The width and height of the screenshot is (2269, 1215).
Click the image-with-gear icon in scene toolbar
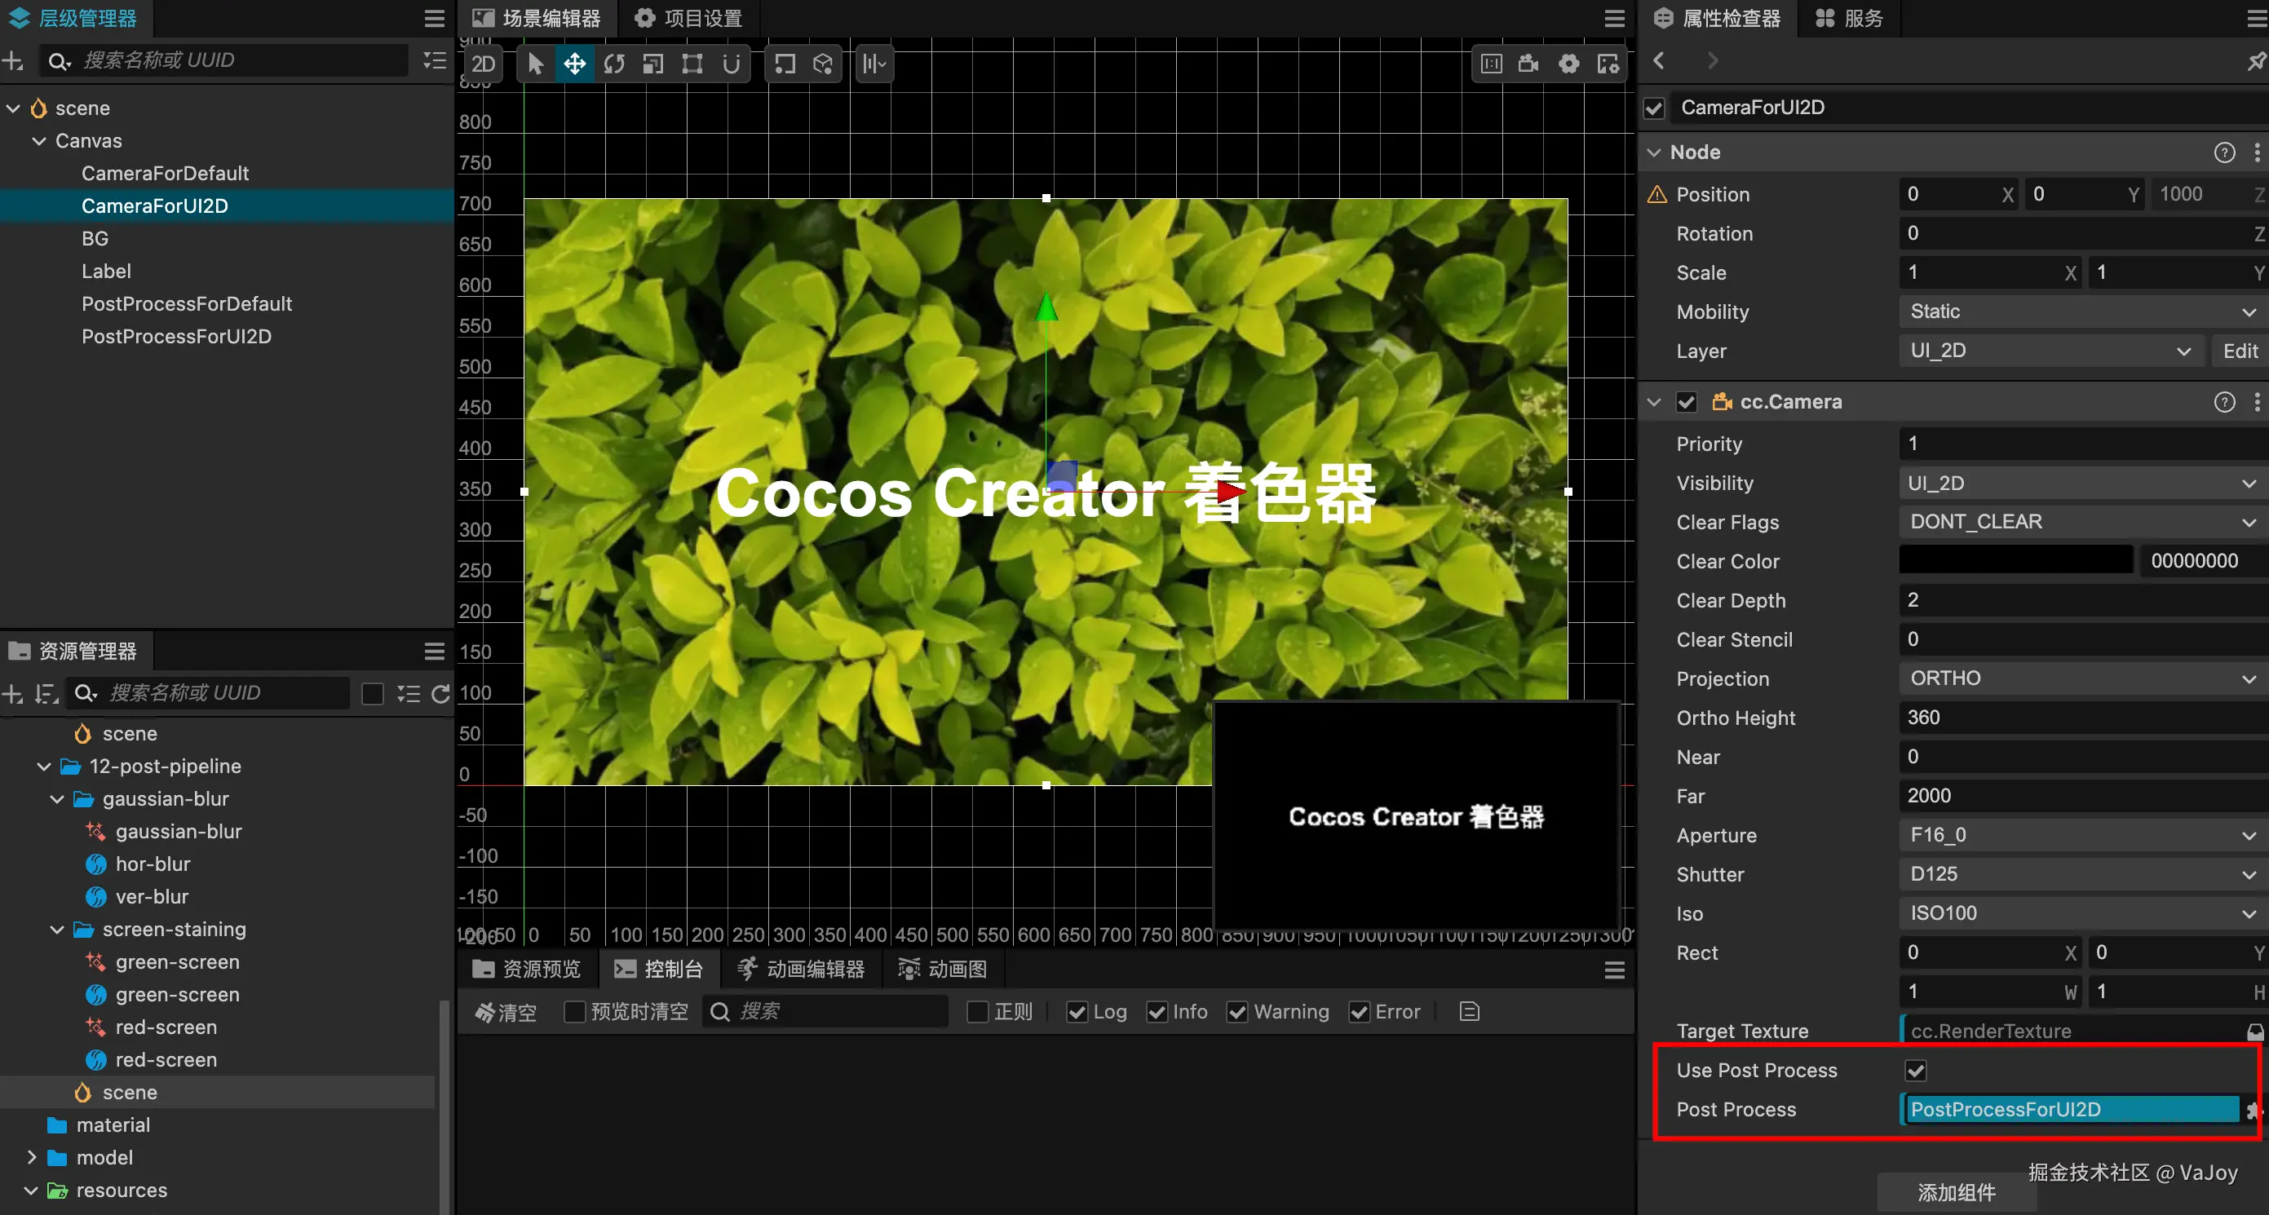pyautogui.click(x=1608, y=64)
